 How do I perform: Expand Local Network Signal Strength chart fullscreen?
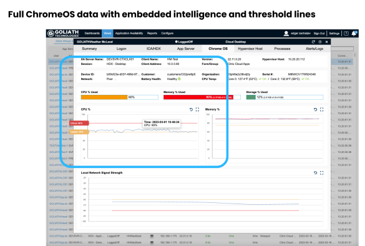(x=322, y=173)
